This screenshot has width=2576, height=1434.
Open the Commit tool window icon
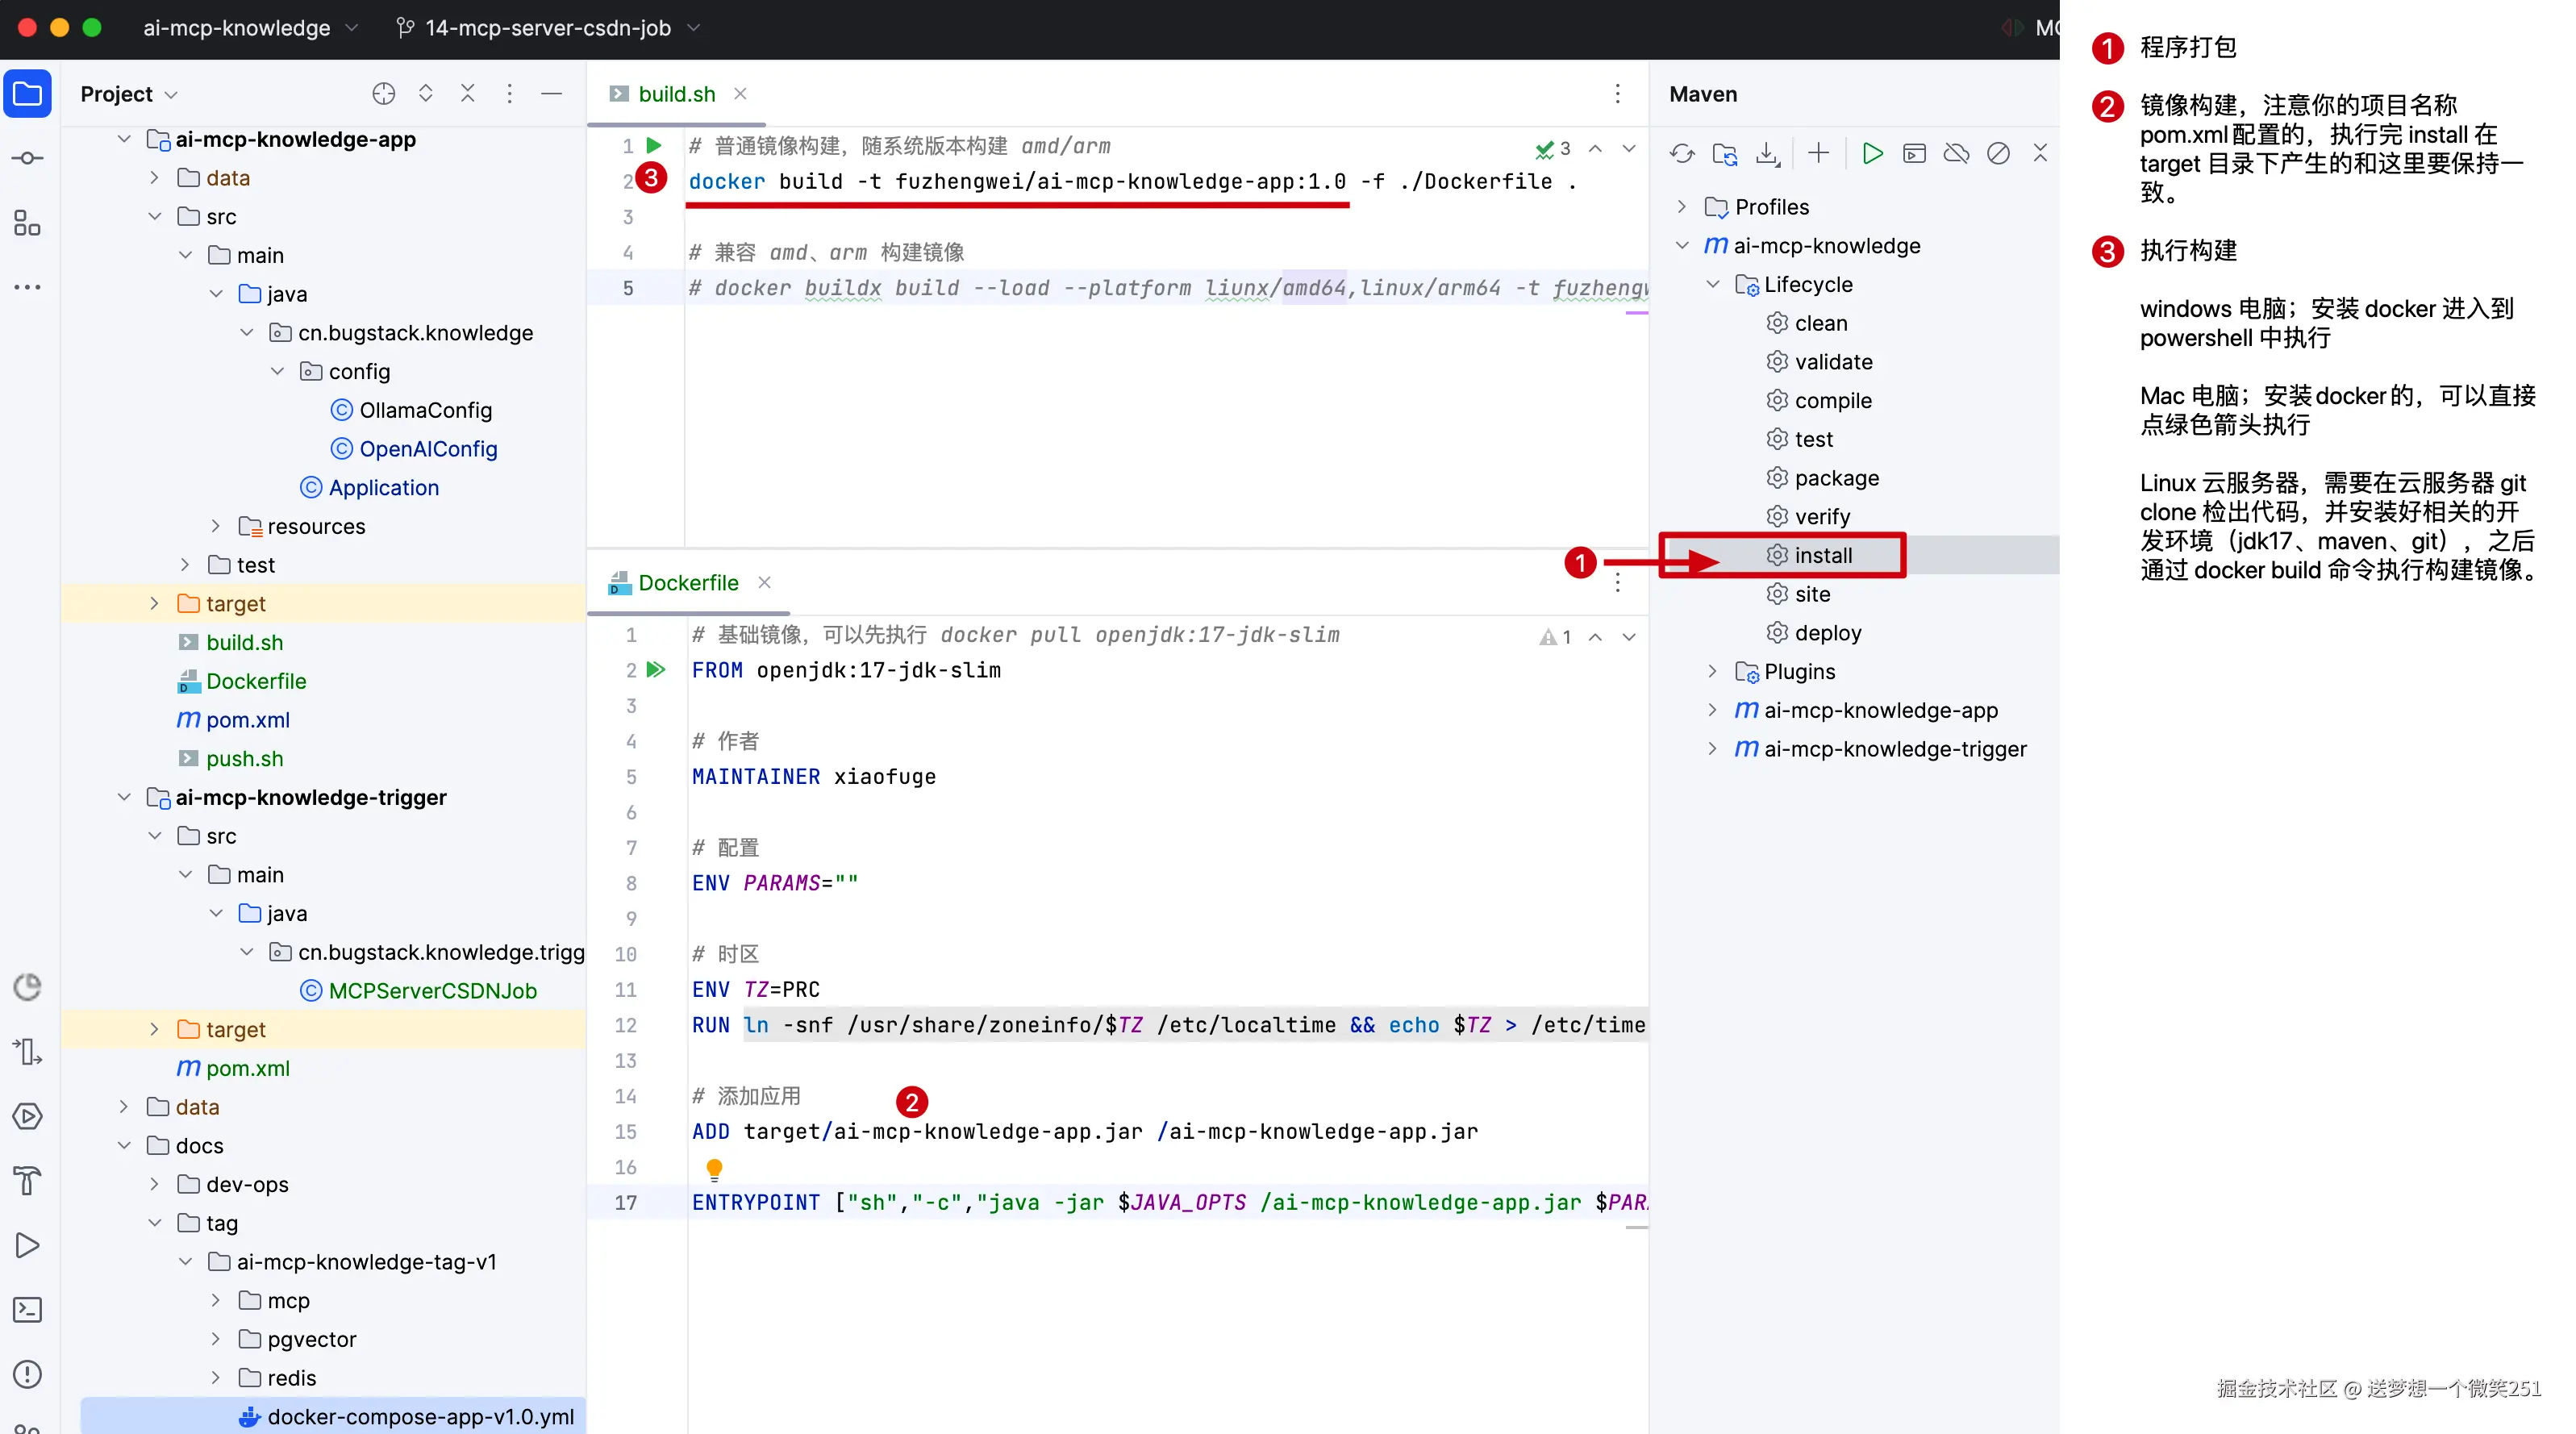click(x=28, y=158)
